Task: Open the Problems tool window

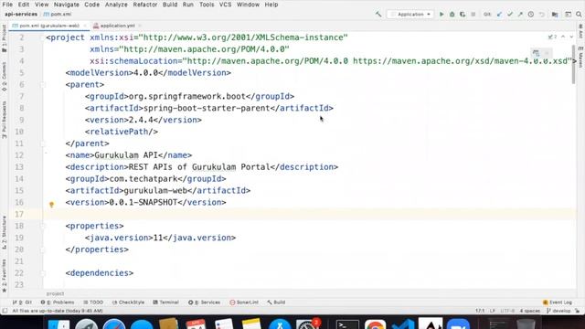Action: pos(58,302)
